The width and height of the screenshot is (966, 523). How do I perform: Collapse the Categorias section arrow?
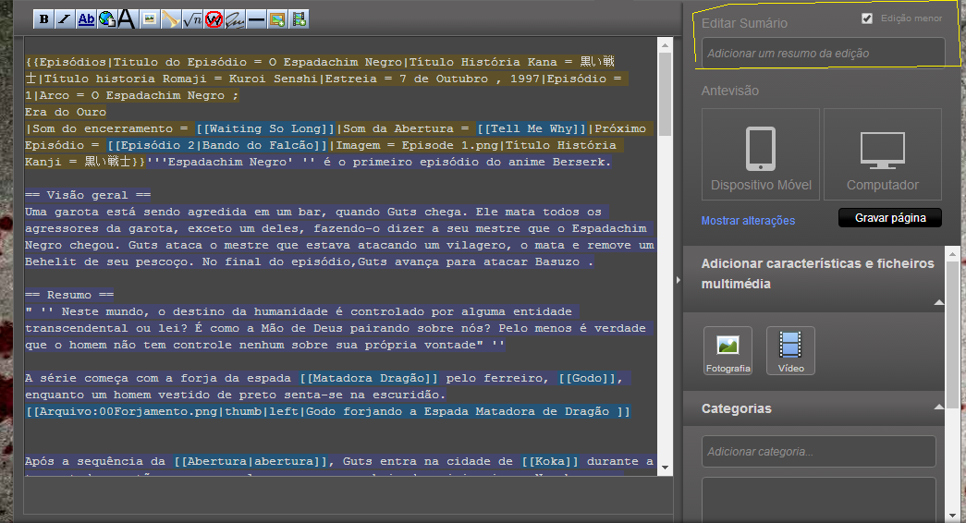pyautogui.click(x=939, y=407)
